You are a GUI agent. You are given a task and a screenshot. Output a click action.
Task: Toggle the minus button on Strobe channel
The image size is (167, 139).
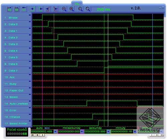[x=30, y=15]
